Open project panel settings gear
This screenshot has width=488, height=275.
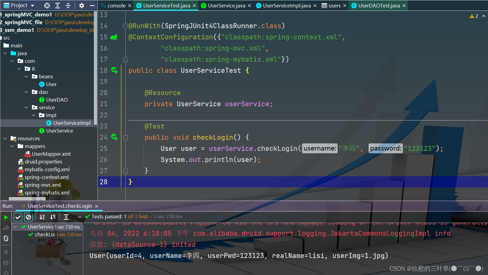click(x=82, y=5)
